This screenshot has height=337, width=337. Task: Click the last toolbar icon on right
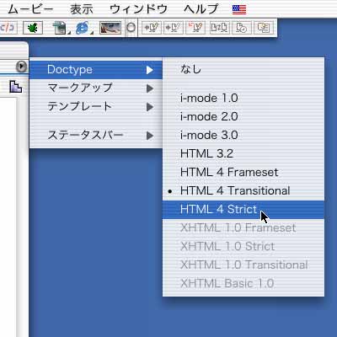point(264,28)
